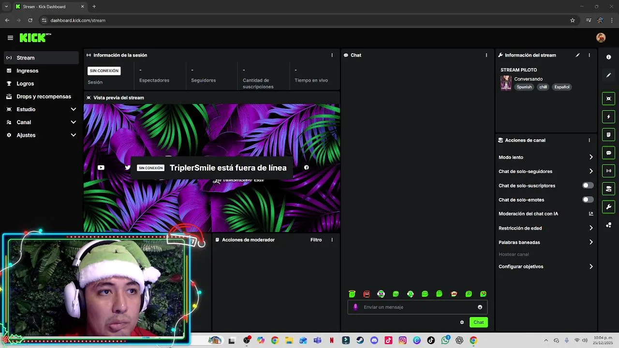This screenshot has width=619, height=348.
Task: Open chat settings gear icon
Action: coord(462,322)
